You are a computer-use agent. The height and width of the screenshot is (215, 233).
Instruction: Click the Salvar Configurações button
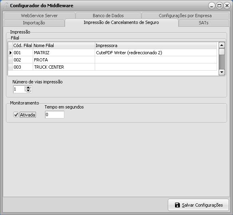198,205
